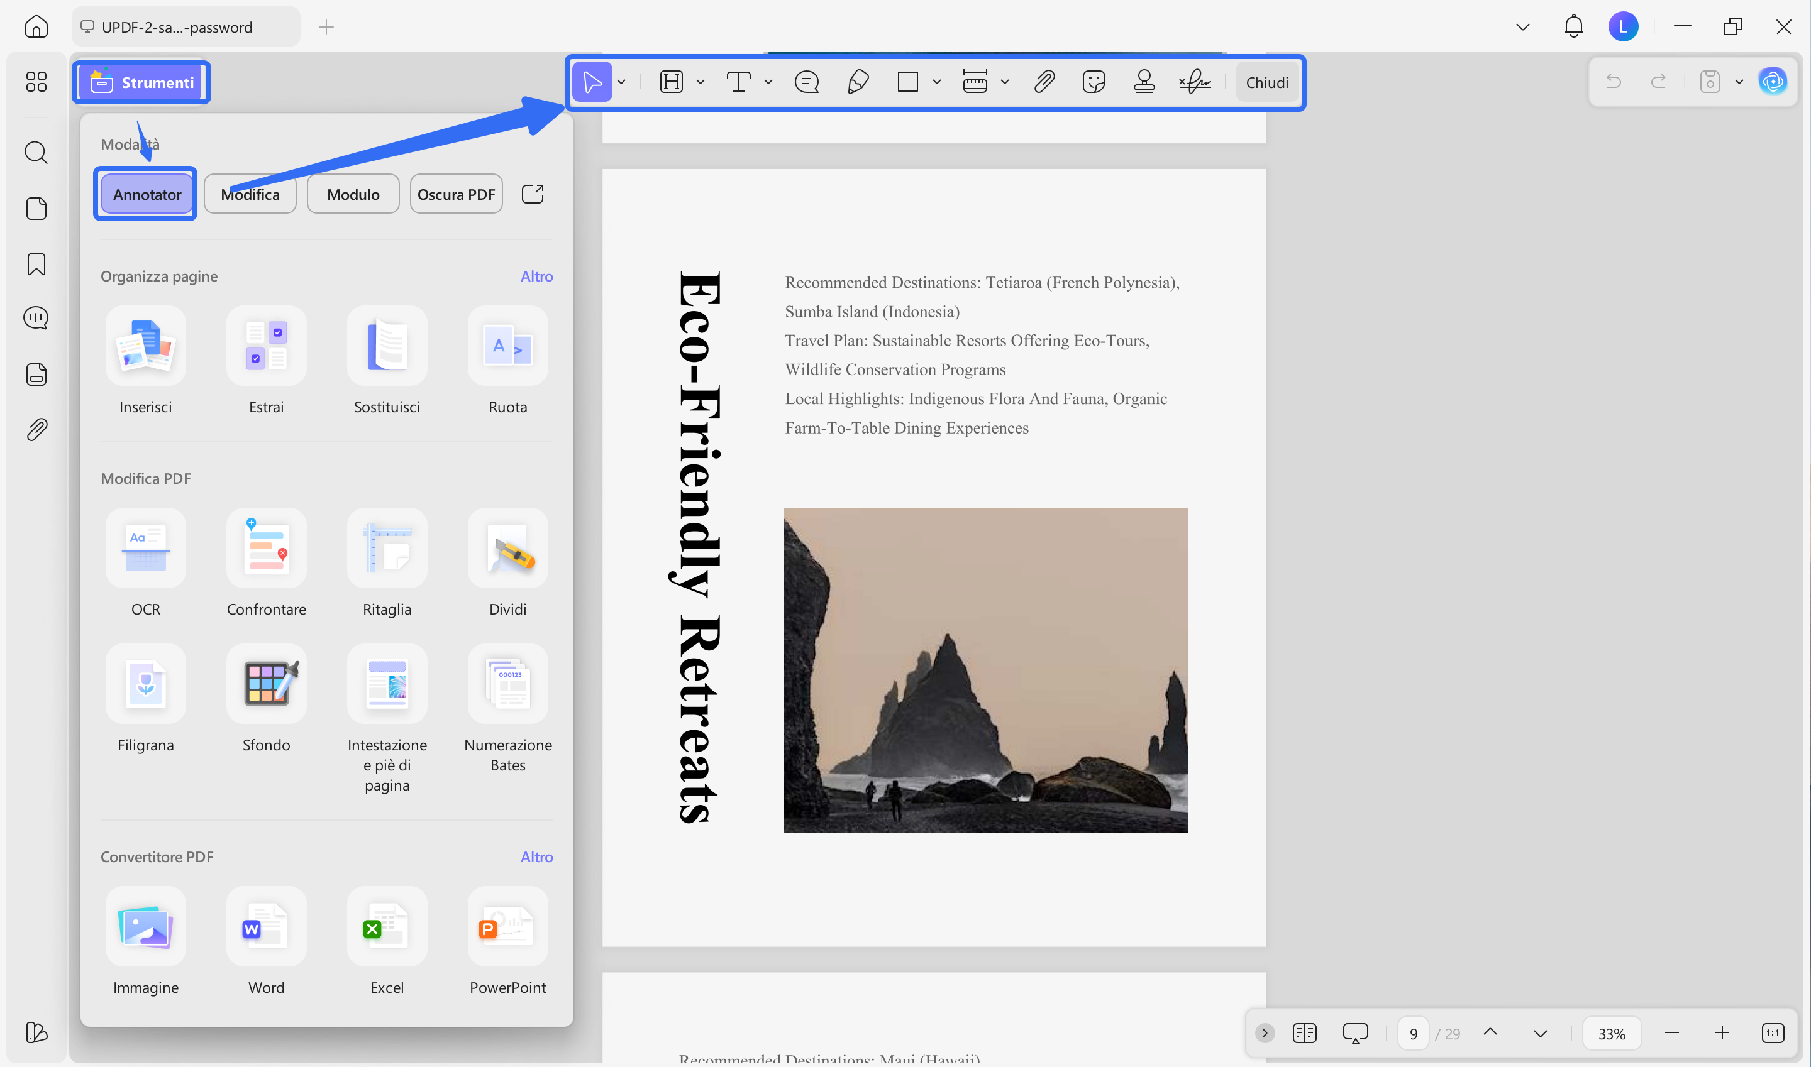The height and width of the screenshot is (1067, 1811).
Task: Go to the Home screen icon
Action: point(36,27)
